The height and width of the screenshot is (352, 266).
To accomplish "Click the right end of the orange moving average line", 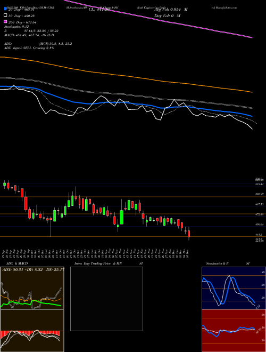I will 252,92.
